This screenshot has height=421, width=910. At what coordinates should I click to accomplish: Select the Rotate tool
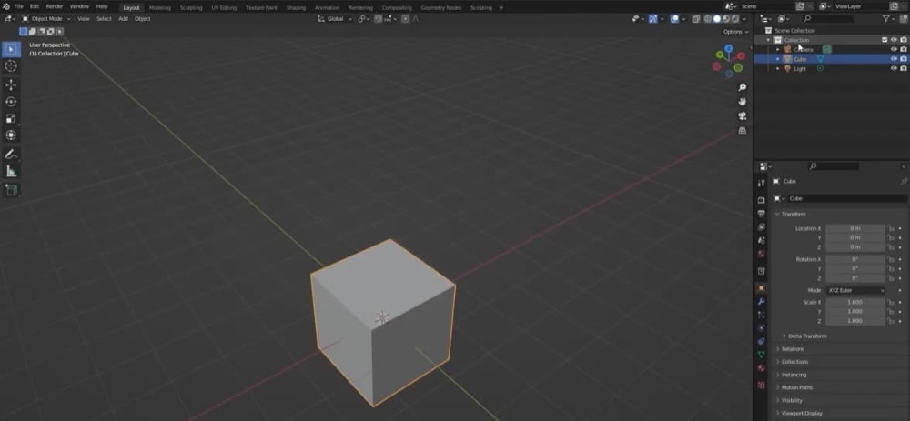tap(11, 102)
